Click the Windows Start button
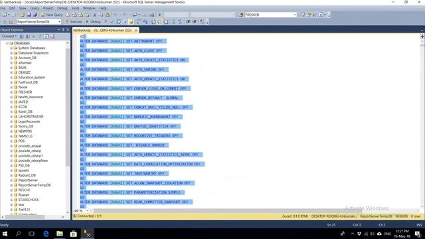The width and height of the screenshot is (425, 239). [x=5, y=234]
